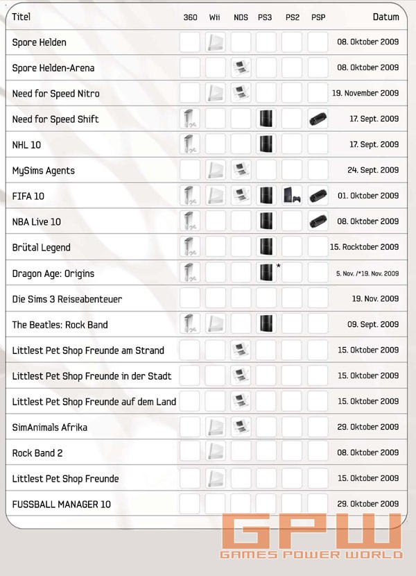This screenshot has height=576, width=416.
Task: Check the empty PS3 box for FUSSBALL MANAGER 10
Action: coord(266,504)
